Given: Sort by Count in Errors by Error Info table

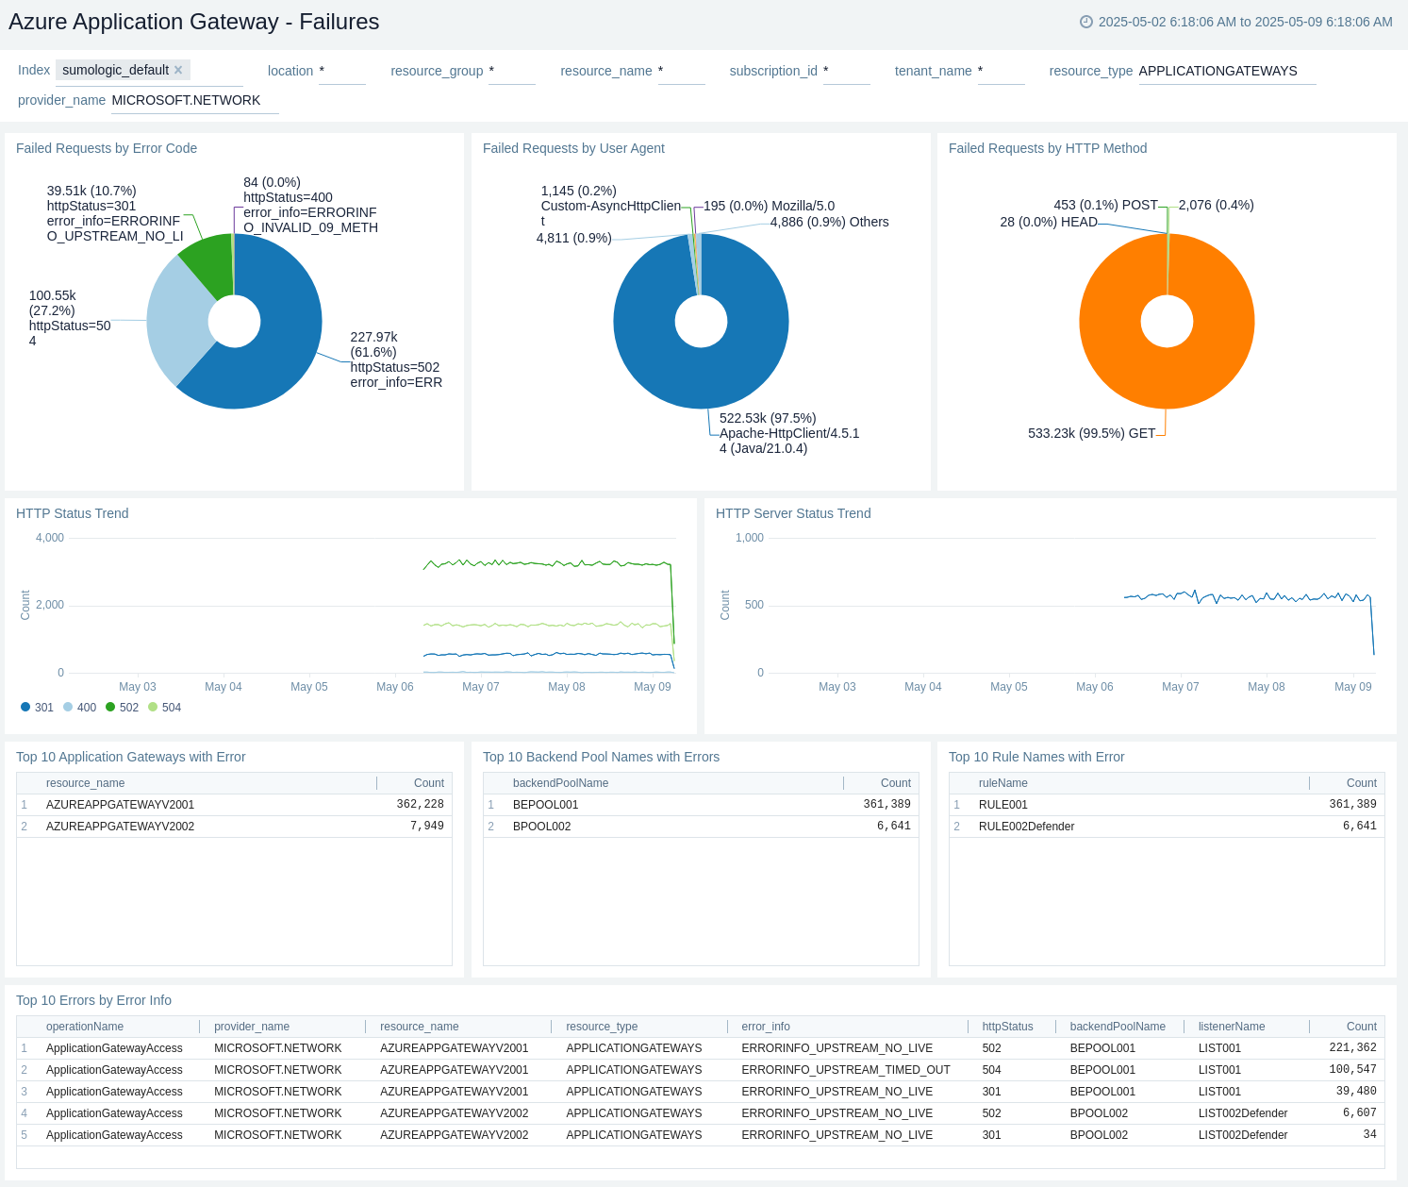Looking at the screenshot, I should pos(1361,1027).
